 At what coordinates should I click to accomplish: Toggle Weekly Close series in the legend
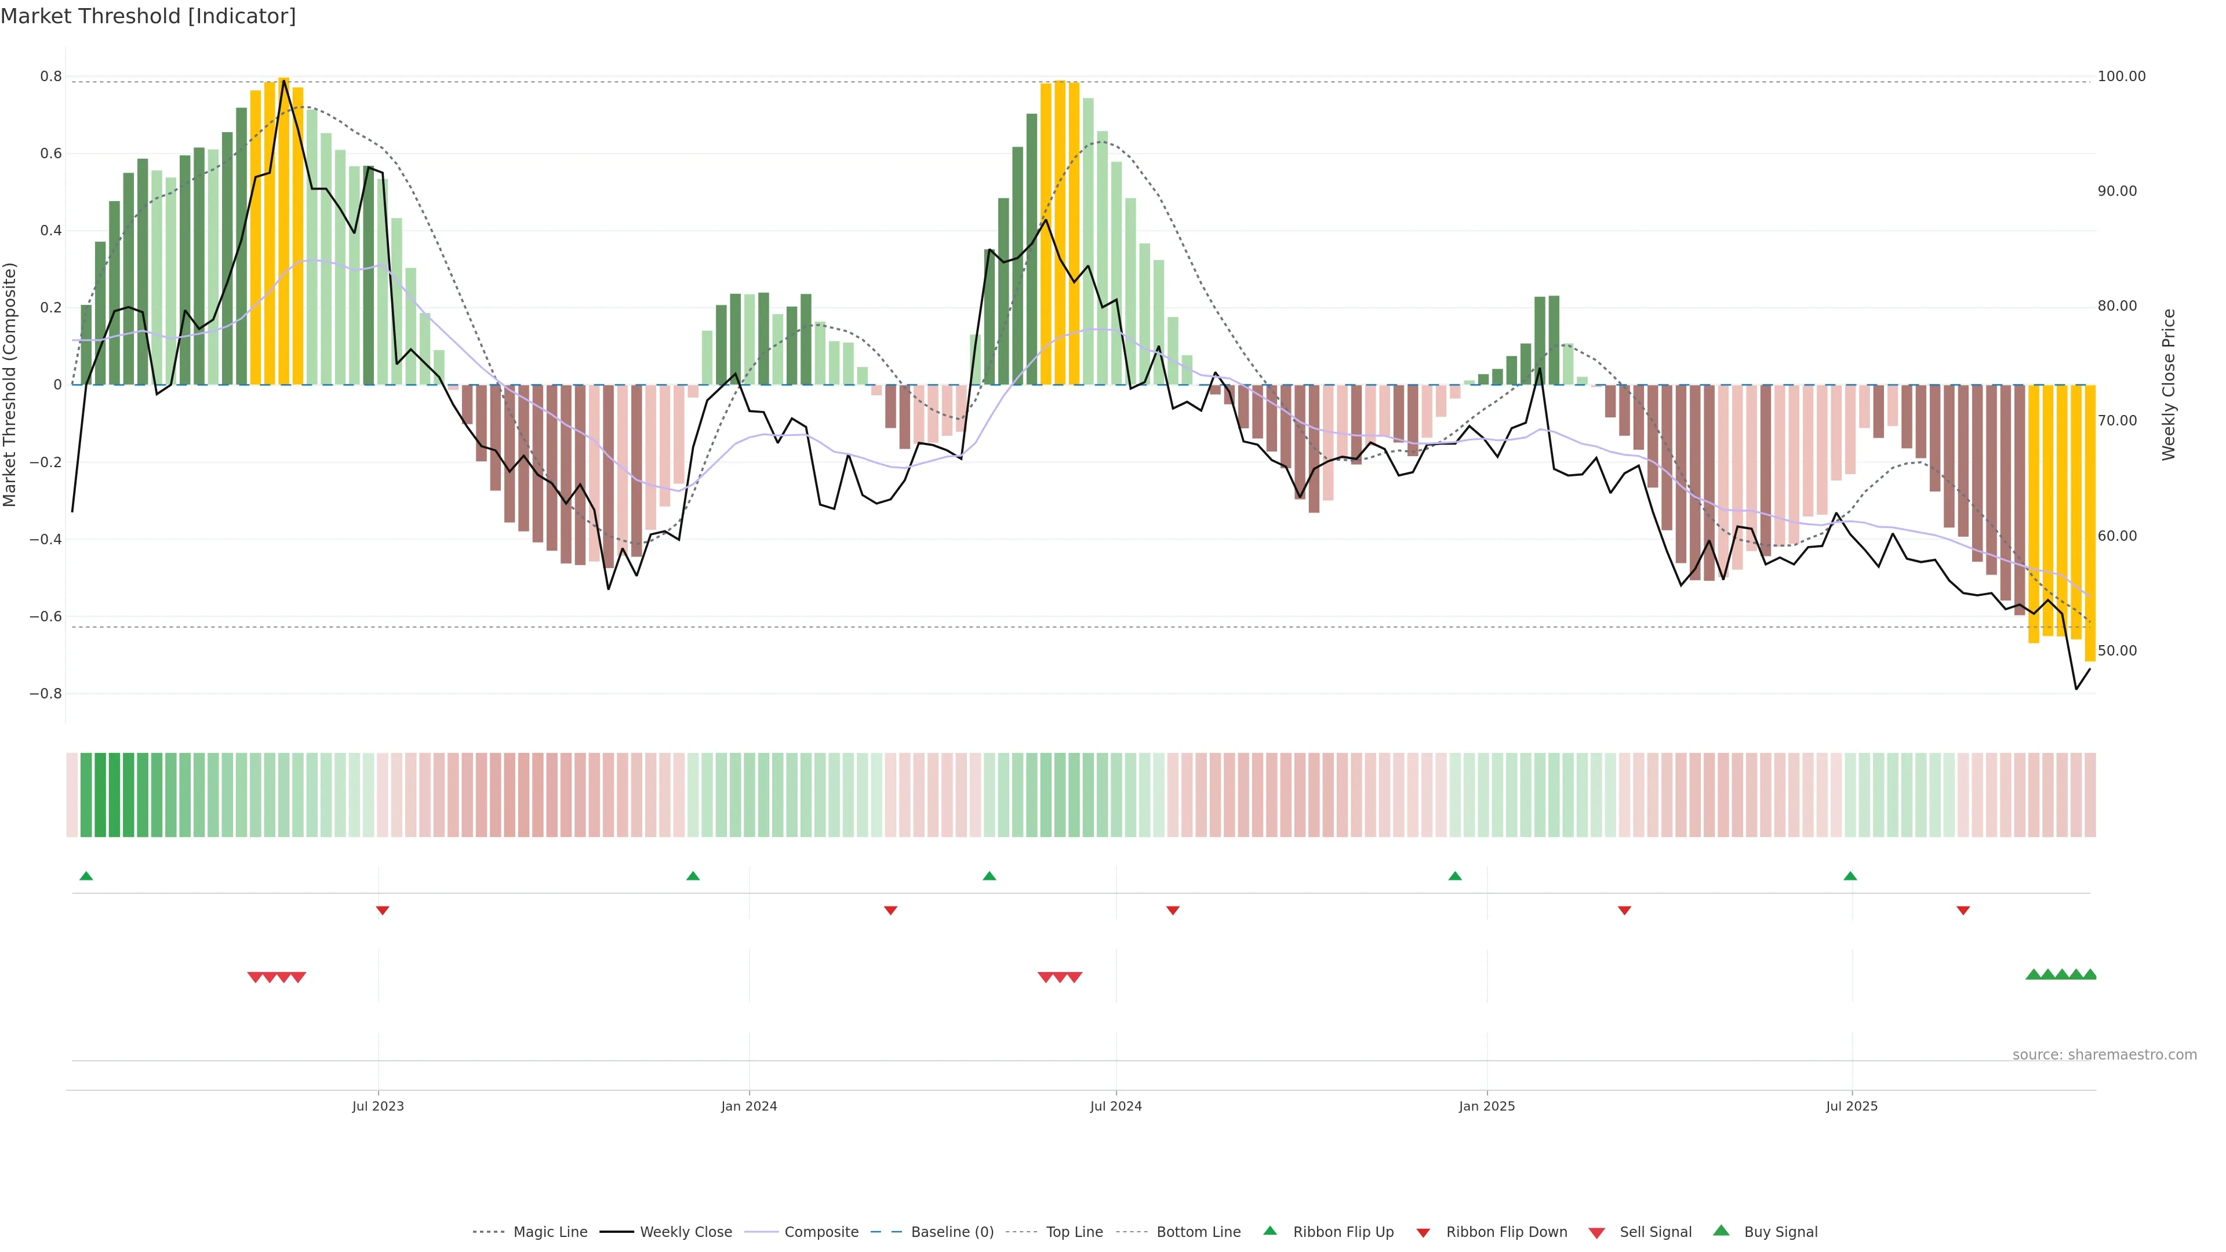[685, 1232]
